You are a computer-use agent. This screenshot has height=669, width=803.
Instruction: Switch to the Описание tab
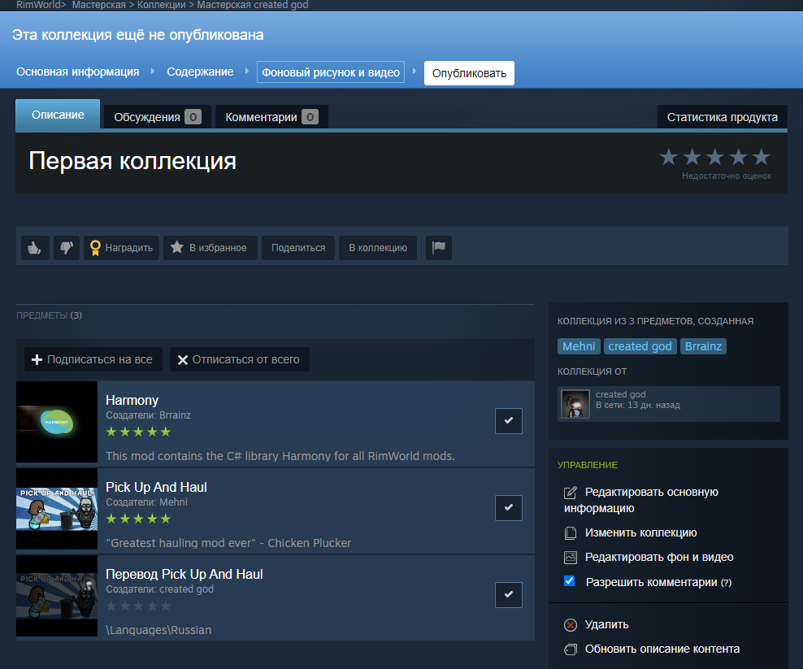click(x=58, y=115)
